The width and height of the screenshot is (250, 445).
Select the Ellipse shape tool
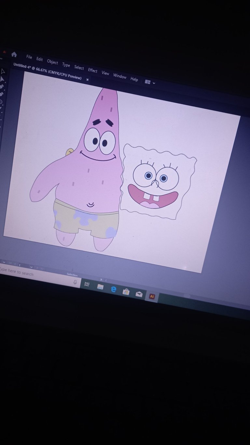coord(1,102)
